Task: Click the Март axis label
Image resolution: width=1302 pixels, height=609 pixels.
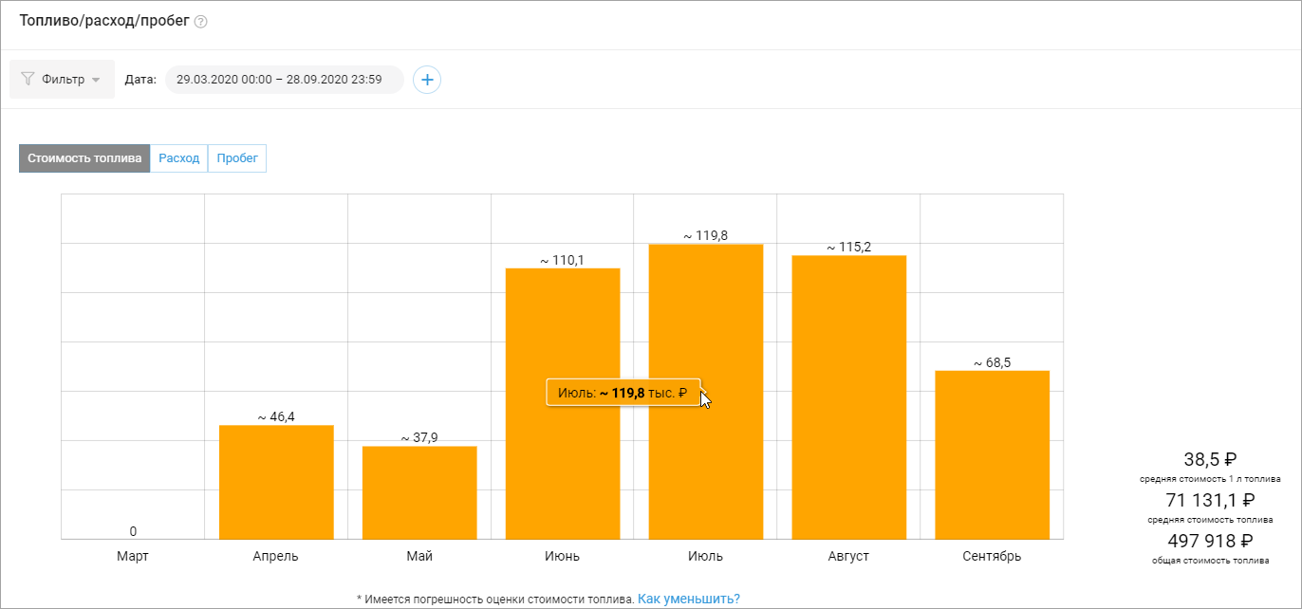Action: [133, 556]
